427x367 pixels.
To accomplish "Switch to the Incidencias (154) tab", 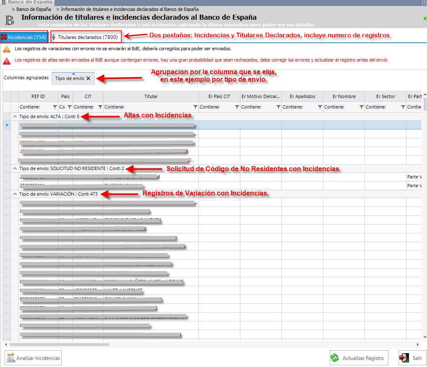I will (24, 37).
